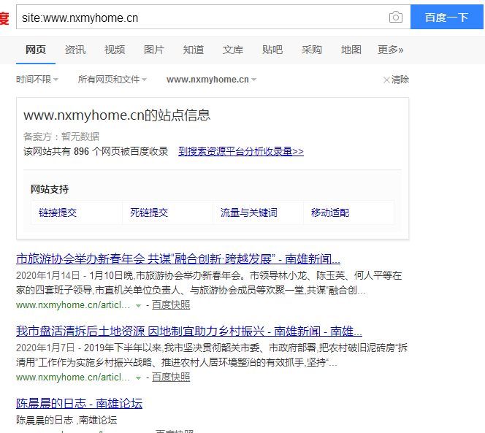The width and height of the screenshot is (485, 433).
Task: Expand the 更多» tab menu
Action: (390, 50)
